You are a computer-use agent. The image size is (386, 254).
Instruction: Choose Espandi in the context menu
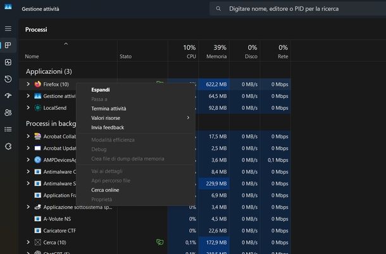tap(136, 90)
